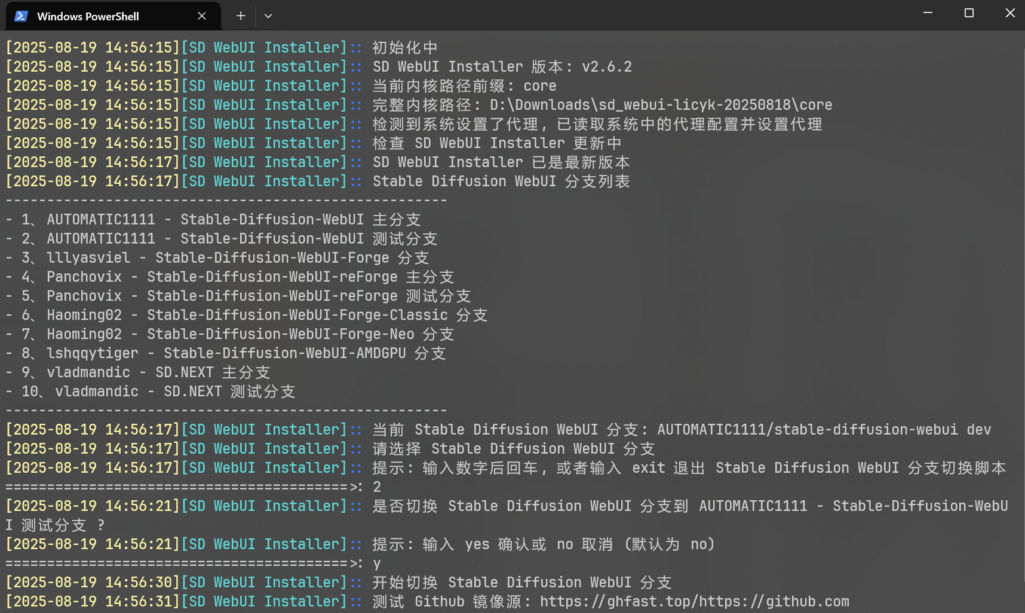
Task: Click the timestamp 2025-08-19 14:56:30
Action: (x=93, y=583)
